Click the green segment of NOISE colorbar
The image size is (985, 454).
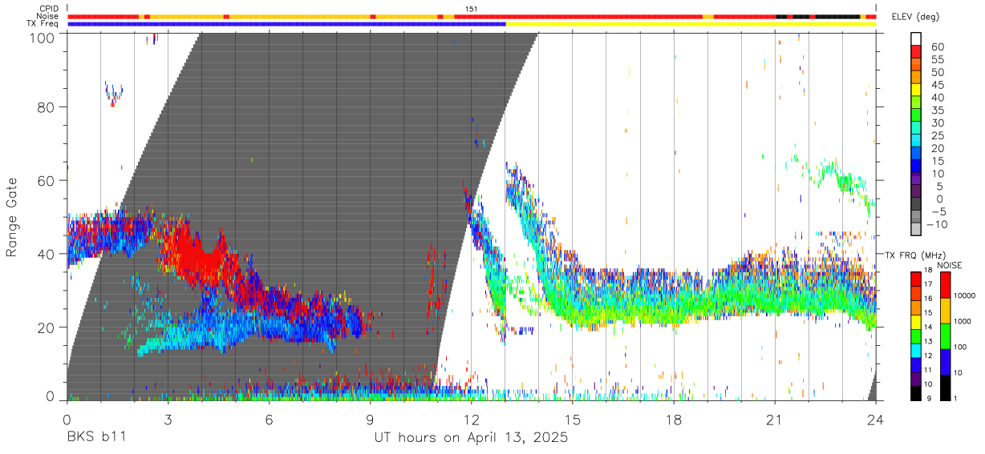pyautogui.click(x=946, y=335)
